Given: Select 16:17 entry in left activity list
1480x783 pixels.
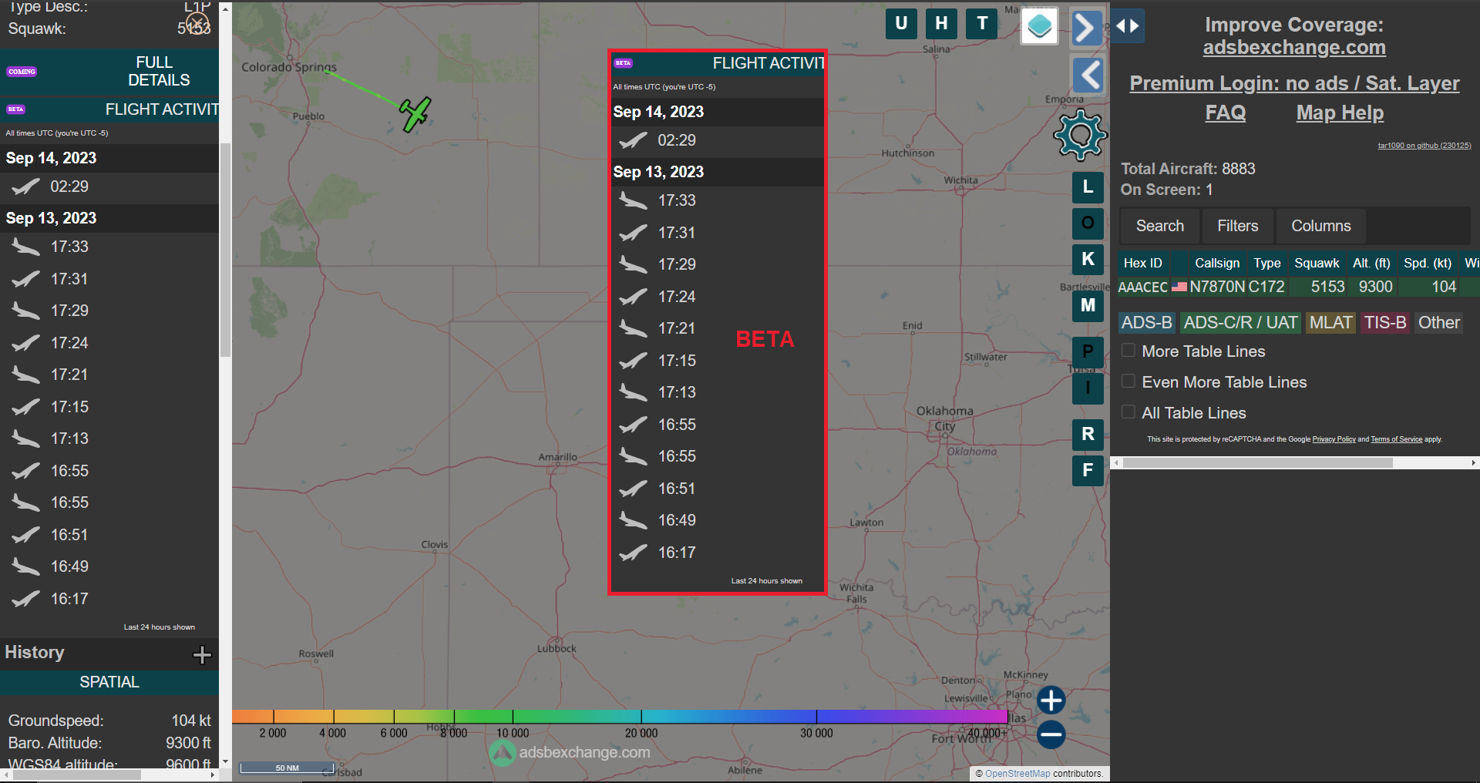Looking at the screenshot, I should pyautogui.click(x=109, y=599).
